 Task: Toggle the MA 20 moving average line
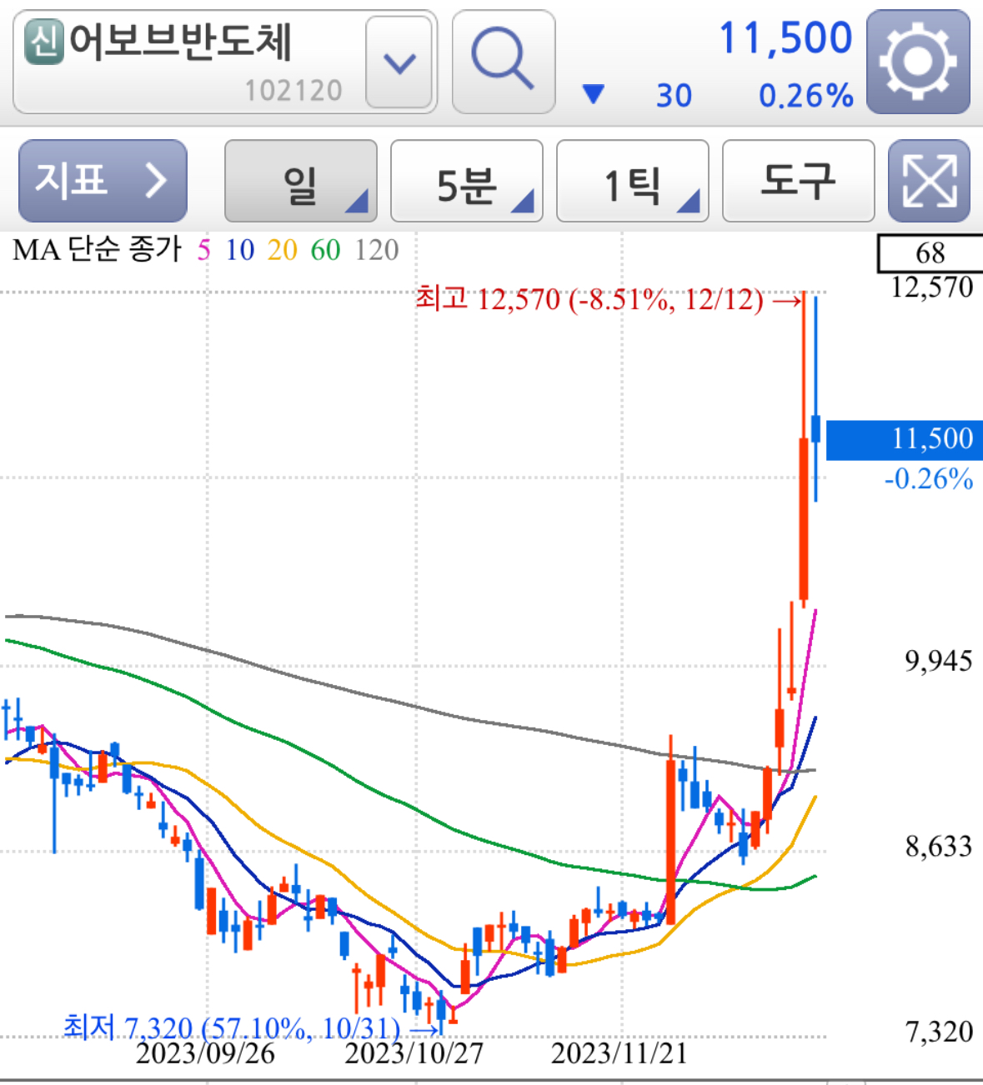[x=281, y=248]
